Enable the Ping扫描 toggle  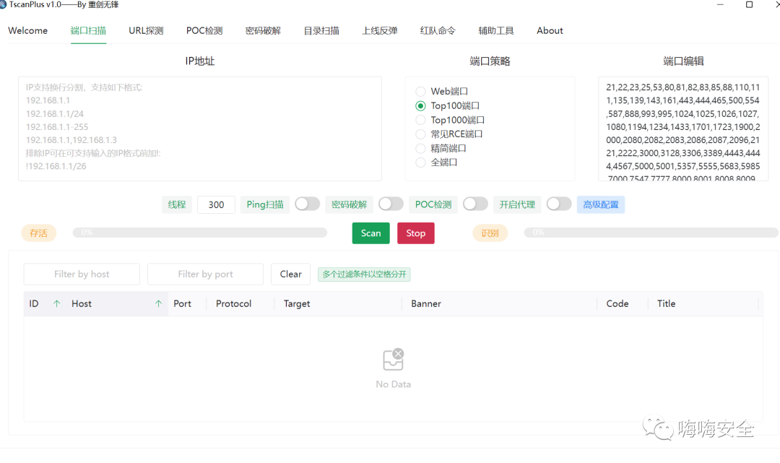click(307, 204)
